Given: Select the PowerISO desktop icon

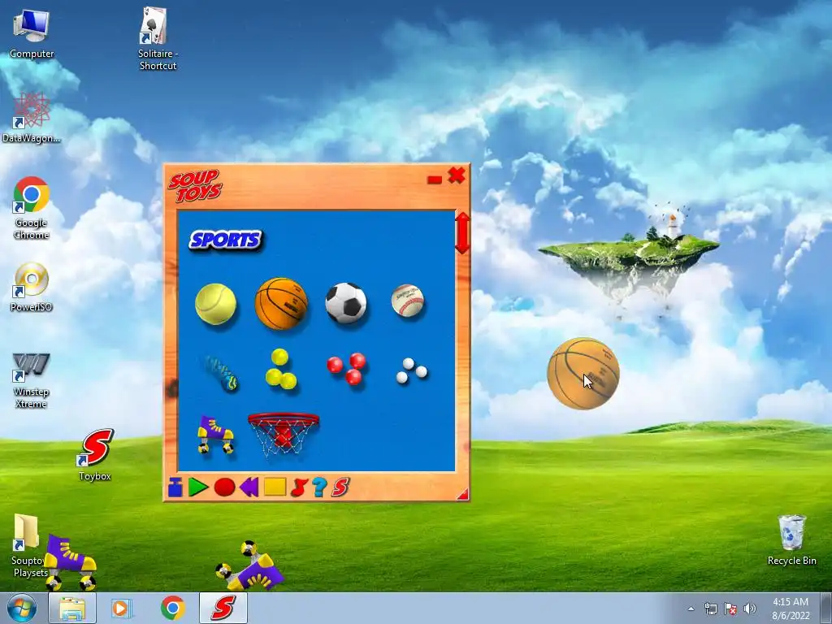Looking at the screenshot, I should point(32,287).
